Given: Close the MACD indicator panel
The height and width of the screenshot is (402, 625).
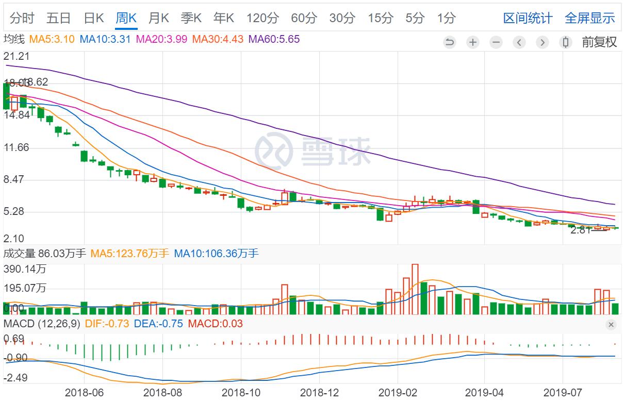Looking at the screenshot, I should tap(611, 325).
